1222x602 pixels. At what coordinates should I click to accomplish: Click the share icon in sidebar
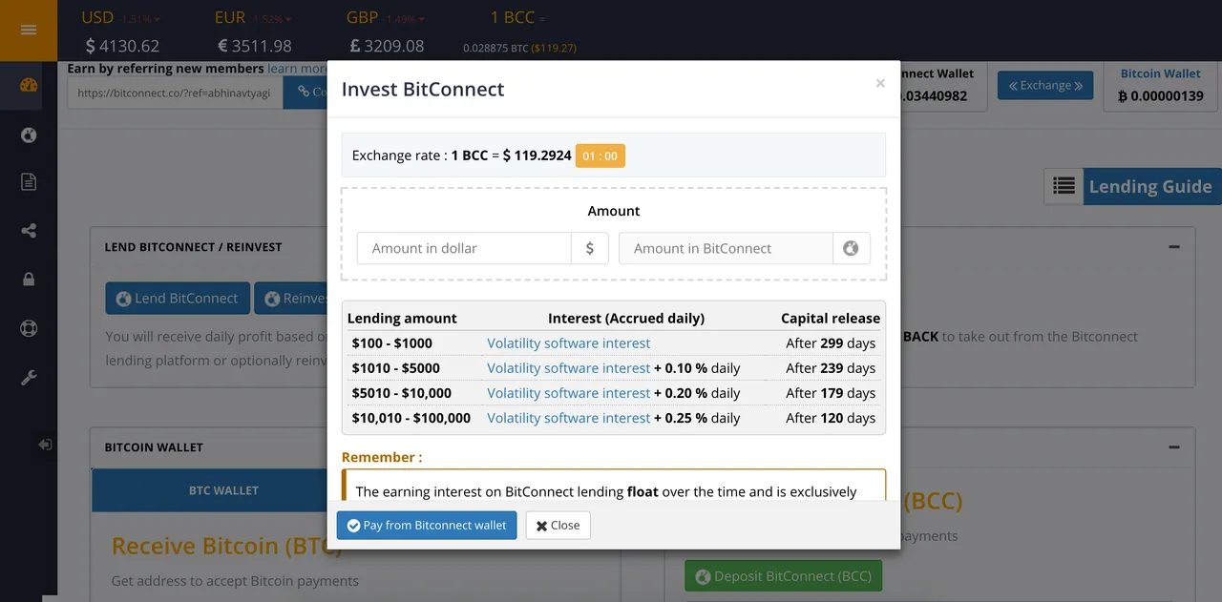pos(29,230)
